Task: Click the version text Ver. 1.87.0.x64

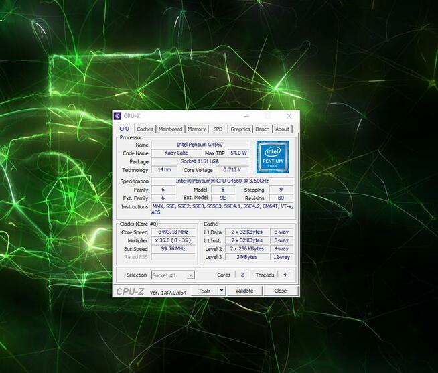Action: coord(168,293)
